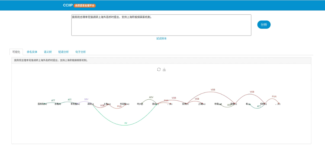Open the 试试样本 sample link
The height and width of the screenshot is (152, 325).
[x=161, y=39]
